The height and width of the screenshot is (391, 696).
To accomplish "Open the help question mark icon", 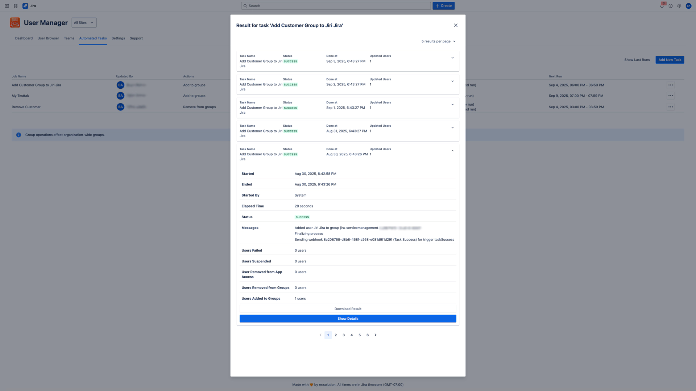I will tap(671, 6).
